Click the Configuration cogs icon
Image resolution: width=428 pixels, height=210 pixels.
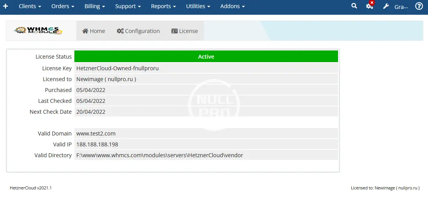120,31
